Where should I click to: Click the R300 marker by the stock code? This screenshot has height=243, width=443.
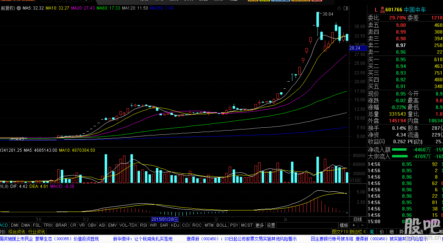tap(382, 9)
